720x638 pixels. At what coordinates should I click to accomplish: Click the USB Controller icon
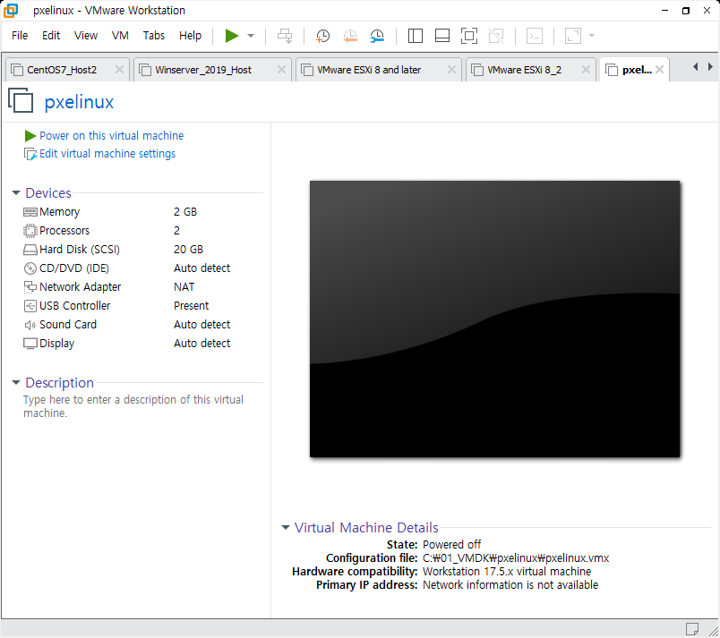(30, 306)
